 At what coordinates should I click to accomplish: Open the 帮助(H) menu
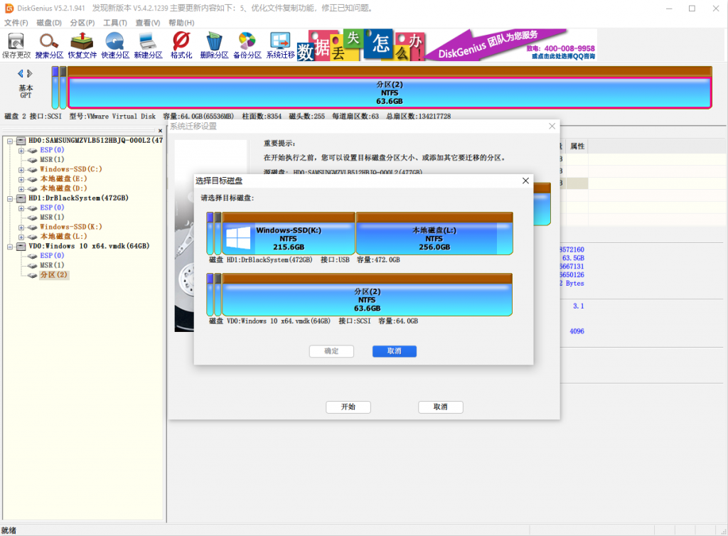[x=181, y=23]
